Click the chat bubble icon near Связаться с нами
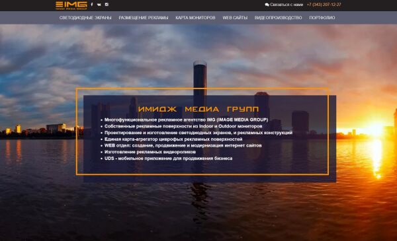This screenshot has width=397, height=241. coord(267,5)
